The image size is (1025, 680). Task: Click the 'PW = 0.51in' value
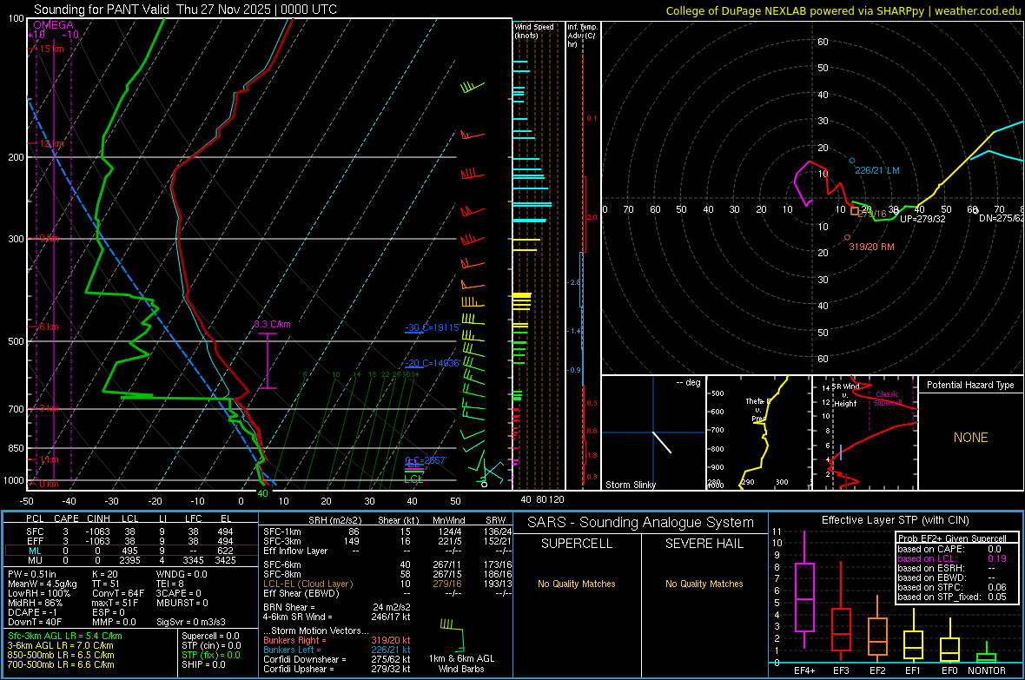[32, 574]
